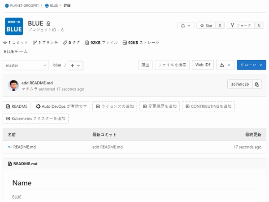Open commit hash 167e9c2b

[240, 84]
